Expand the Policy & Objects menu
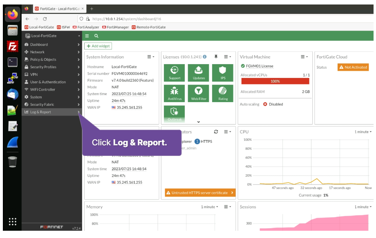Image resolution: width=376 pixels, height=238 pixels. point(52,59)
